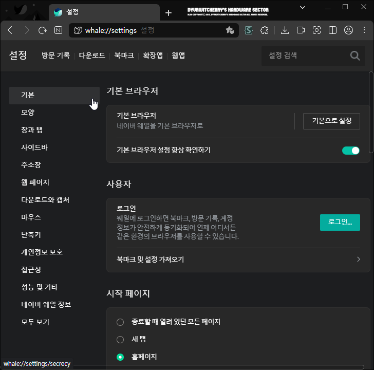The height and width of the screenshot is (370, 374).
Task: Select 모두 보기 in settings sidebar
Action: (x=54, y=322)
